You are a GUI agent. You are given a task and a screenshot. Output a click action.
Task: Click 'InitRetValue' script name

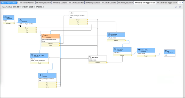(117, 53)
